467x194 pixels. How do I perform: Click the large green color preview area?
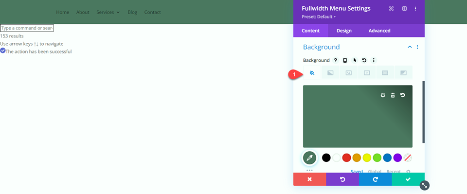(x=358, y=116)
